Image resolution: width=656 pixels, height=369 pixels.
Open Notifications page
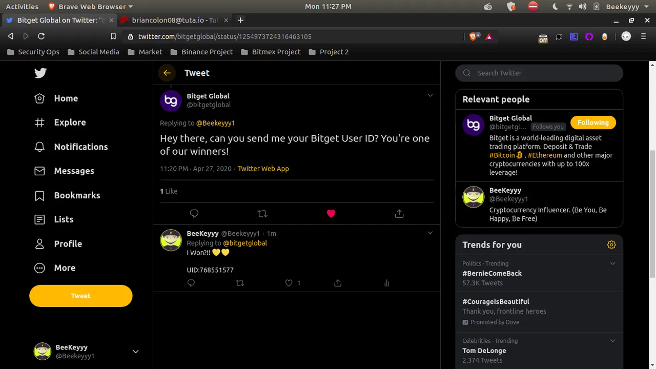71,147
